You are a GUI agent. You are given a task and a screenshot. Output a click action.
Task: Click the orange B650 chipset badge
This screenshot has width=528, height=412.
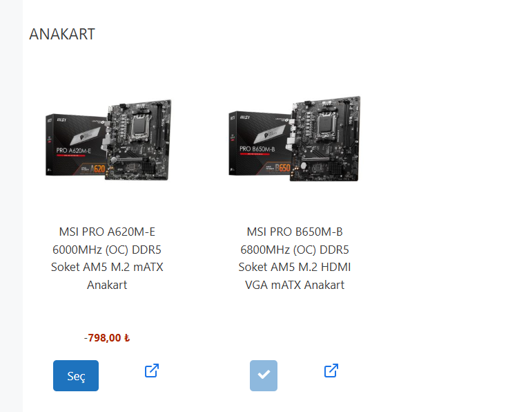(x=282, y=167)
